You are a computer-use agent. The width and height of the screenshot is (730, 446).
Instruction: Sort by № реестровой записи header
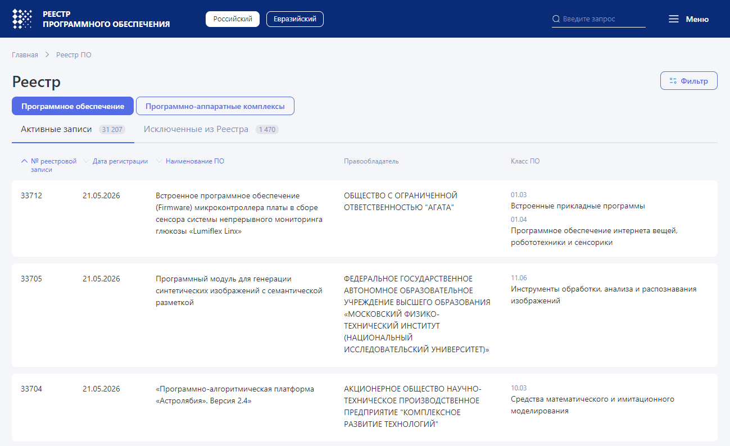point(53,165)
